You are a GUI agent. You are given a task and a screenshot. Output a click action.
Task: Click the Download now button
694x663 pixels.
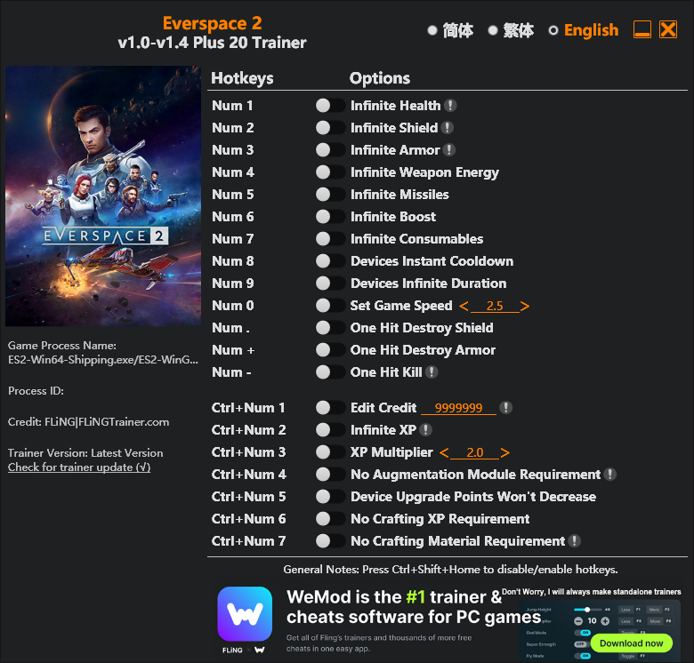(631, 643)
